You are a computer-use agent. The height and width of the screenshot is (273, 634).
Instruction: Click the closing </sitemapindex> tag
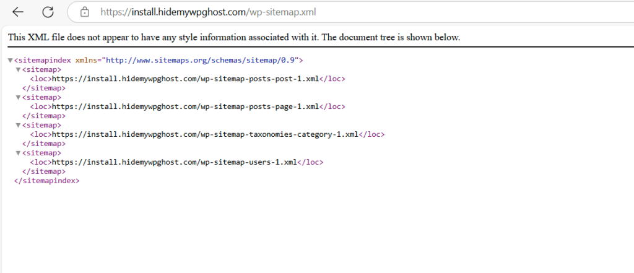coord(47,181)
